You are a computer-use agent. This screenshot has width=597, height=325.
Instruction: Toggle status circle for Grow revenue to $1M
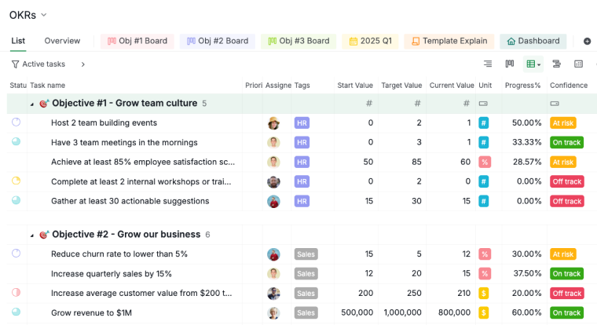pos(16,312)
